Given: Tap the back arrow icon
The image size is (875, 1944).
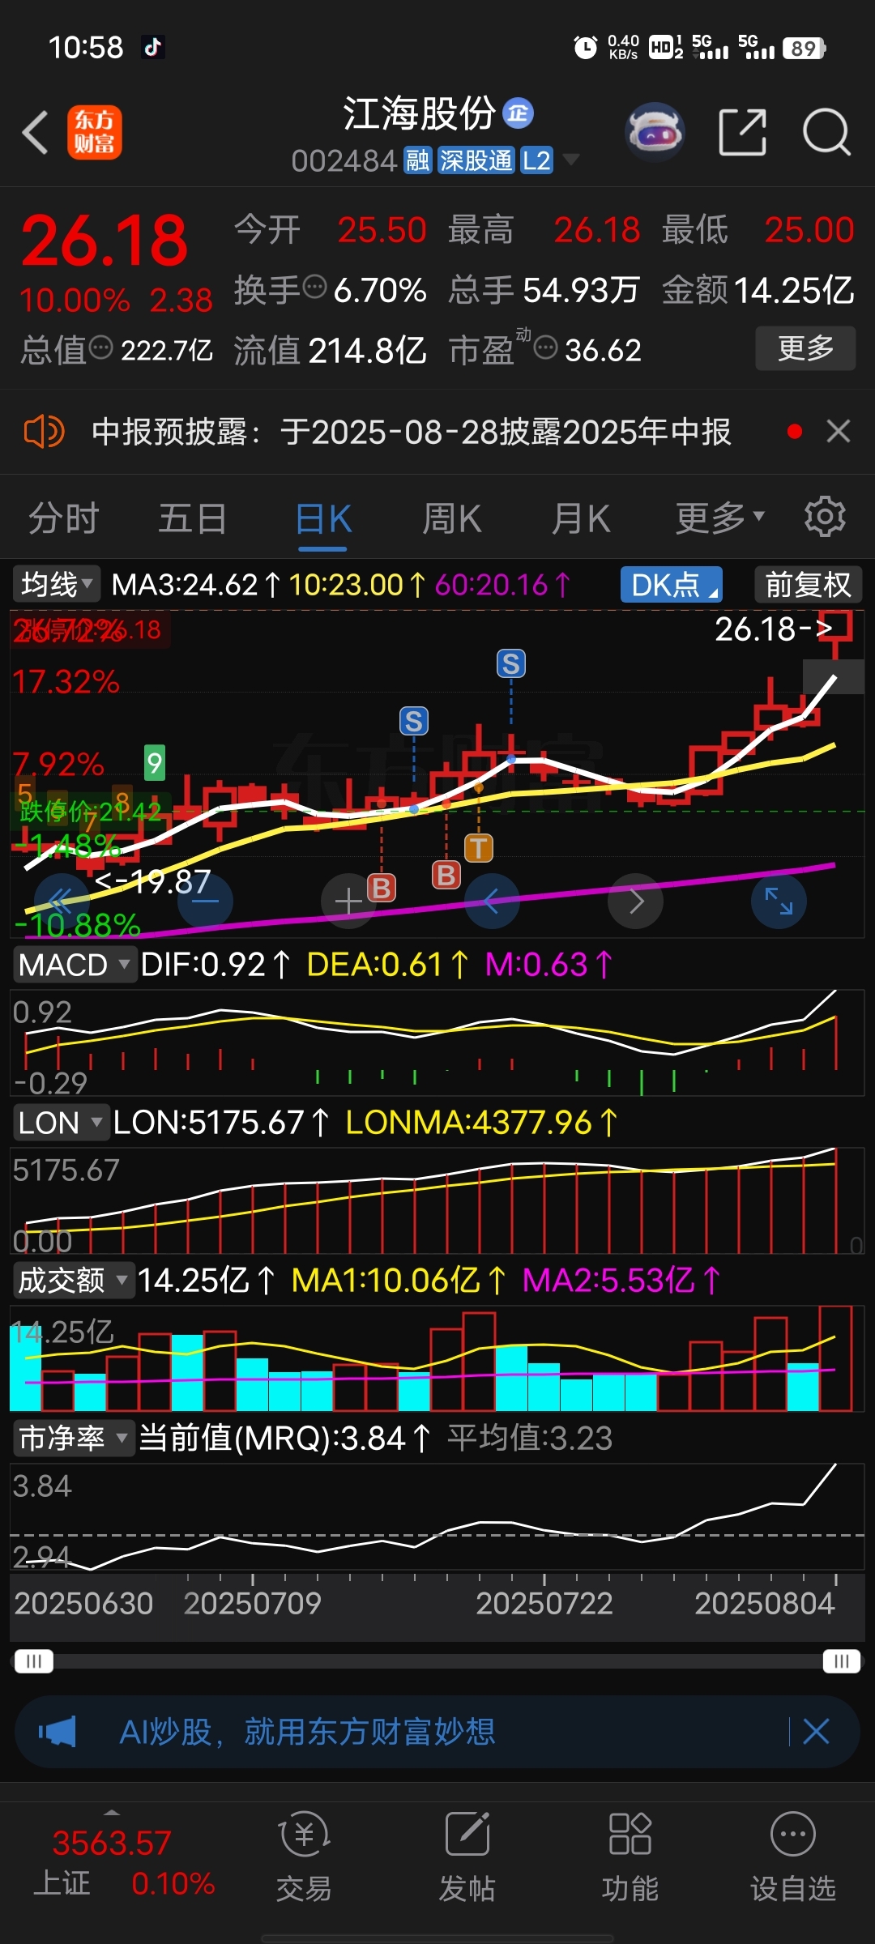Looking at the screenshot, I should coord(36,132).
